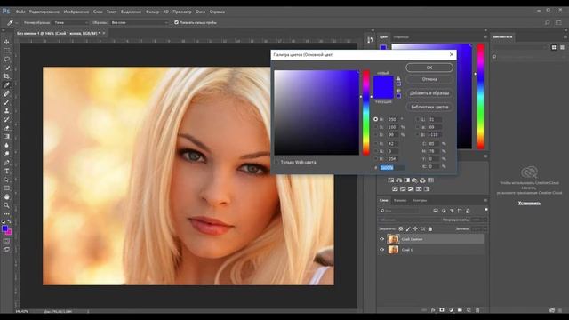Open the History panel icon
The image size is (569, 320).
(x=370, y=40)
